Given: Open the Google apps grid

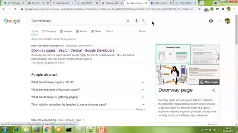Looking at the screenshot, I should click(219, 21).
